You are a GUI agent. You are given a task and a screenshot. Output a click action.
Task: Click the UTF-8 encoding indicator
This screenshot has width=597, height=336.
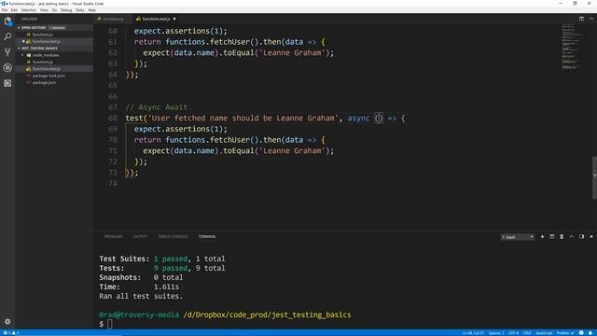[x=513, y=333]
